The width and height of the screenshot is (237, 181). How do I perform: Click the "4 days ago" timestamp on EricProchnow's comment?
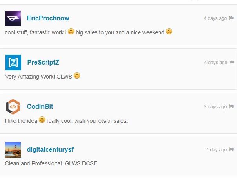(x=215, y=18)
